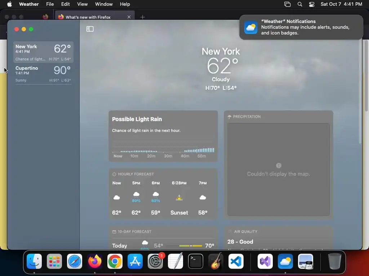The image size is (369, 276).
Task: Open the File menu
Action: pyautogui.click(x=50, y=4)
